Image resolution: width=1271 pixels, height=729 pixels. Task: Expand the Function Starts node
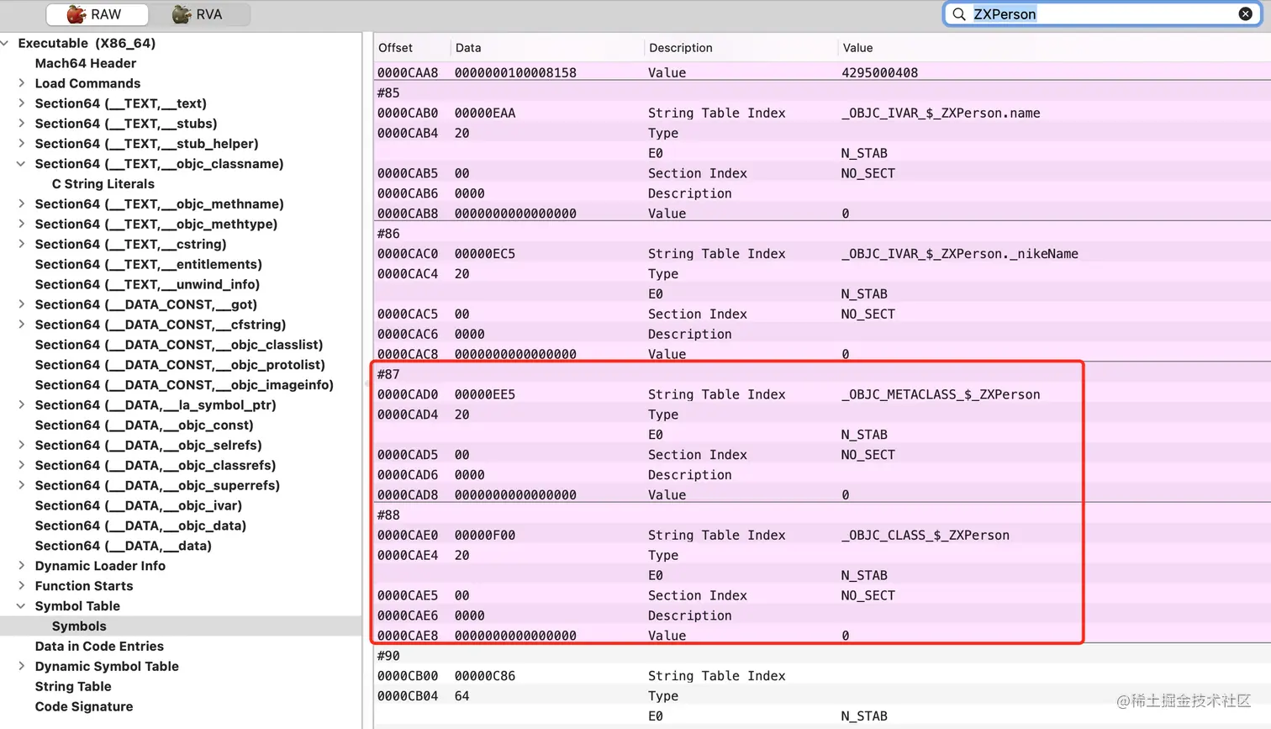pyautogui.click(x=21, y=586)
